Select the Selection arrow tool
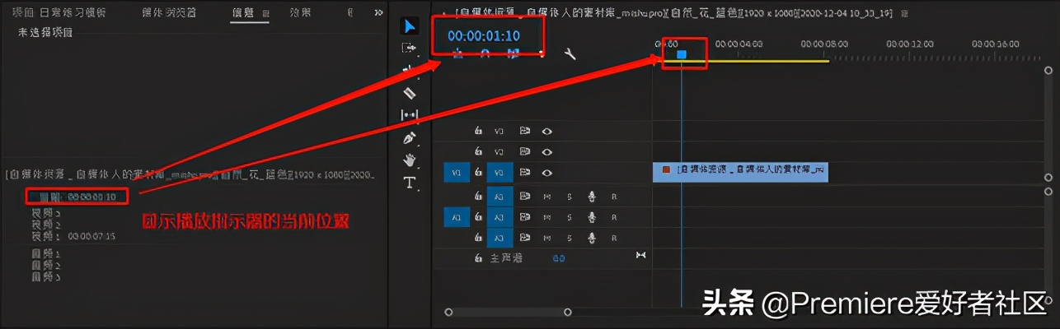 coord(410,26)
